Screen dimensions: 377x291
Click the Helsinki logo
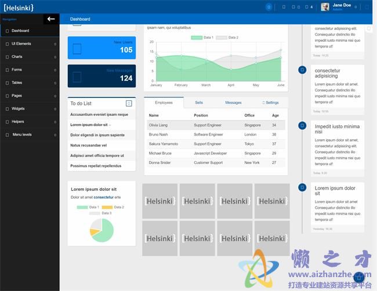click(19, 8)
